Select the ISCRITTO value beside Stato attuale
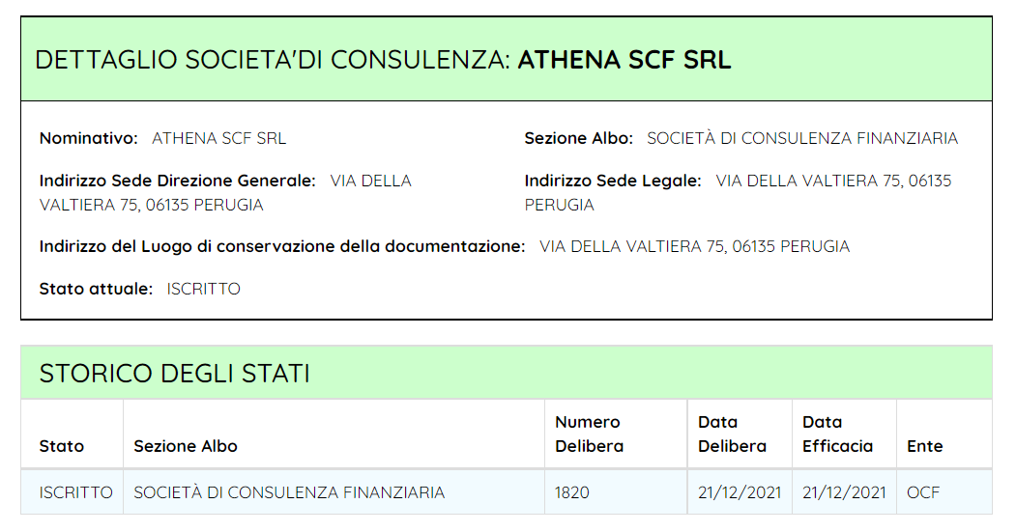This screenshot has height=532, width=1016. click(203, 289)
